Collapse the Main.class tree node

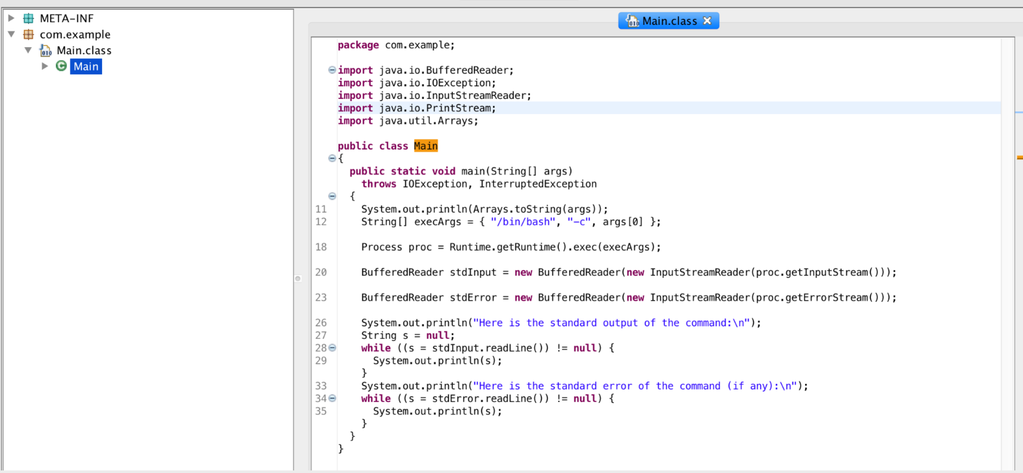click(x=28, y=51)
